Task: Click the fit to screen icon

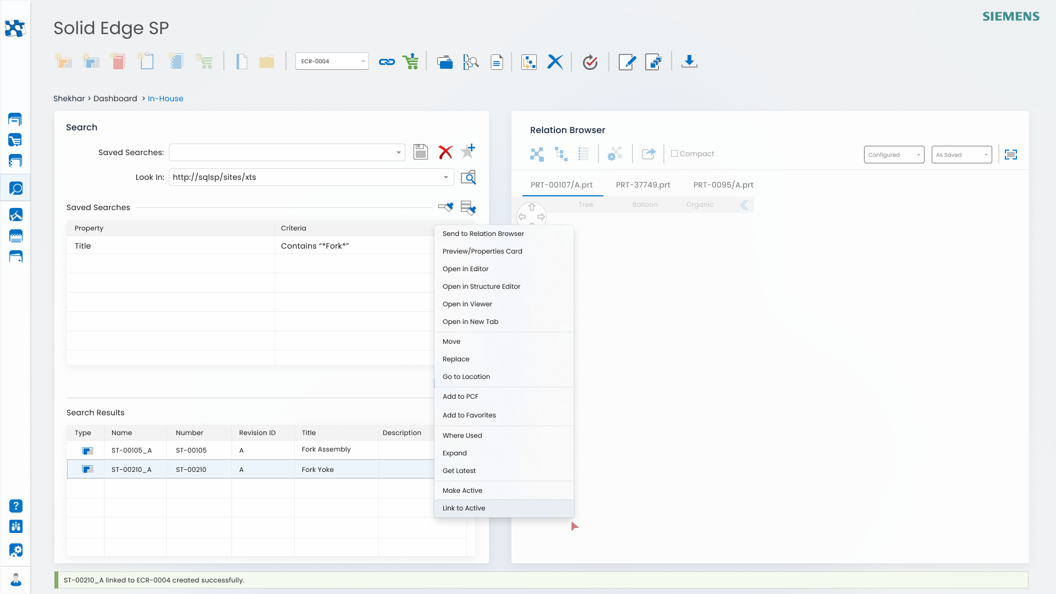Action: tap(1011, 155)
